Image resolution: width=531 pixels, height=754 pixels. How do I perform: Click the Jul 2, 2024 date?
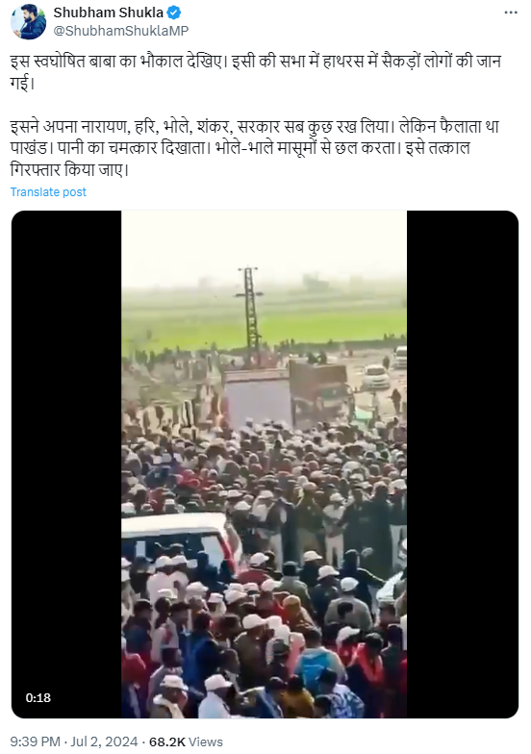104,741
